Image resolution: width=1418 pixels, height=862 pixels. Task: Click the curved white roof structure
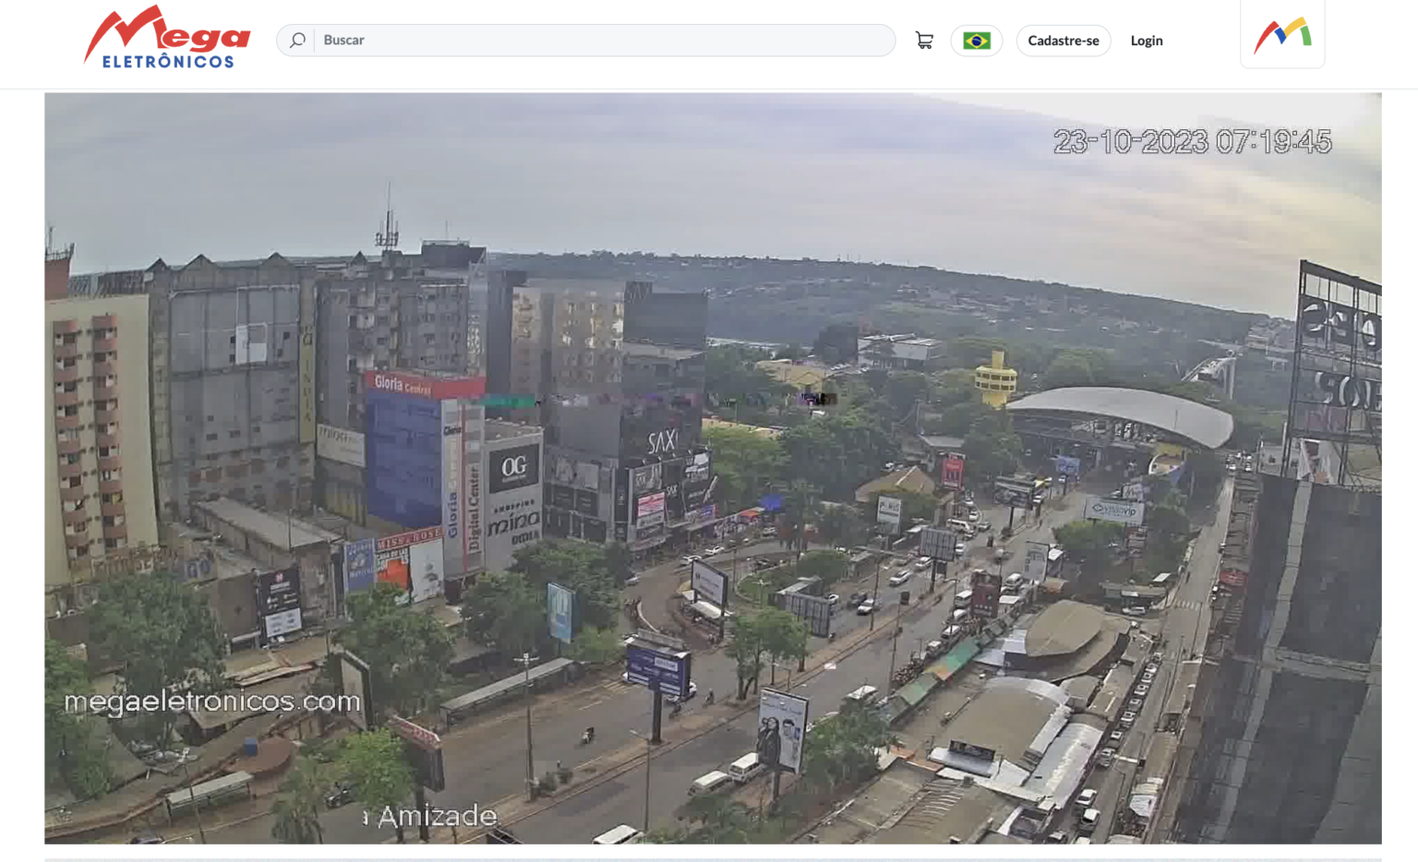[1122, 413]
